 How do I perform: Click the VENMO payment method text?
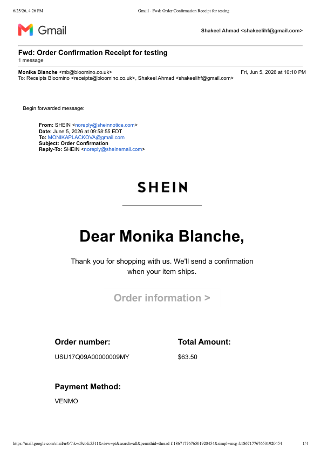point(66,401)
